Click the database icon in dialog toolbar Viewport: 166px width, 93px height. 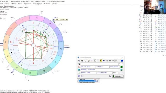pyautogui.click(x=82, y=61)
